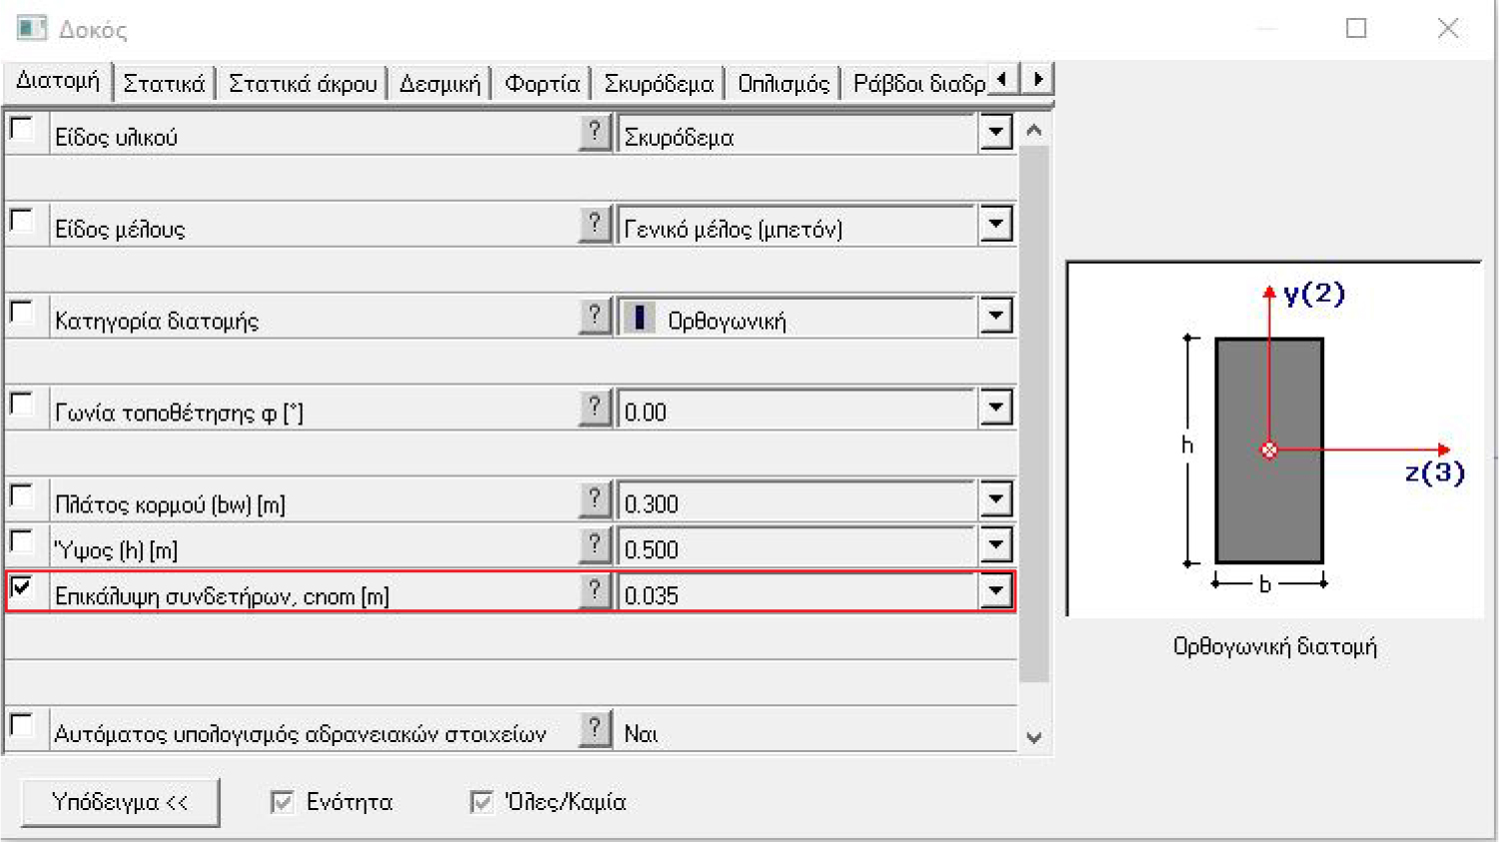Open help for Αυτόματος υπολογισμός αδρανειακών row
This screenshot has width=1499, height=842.
595,729
